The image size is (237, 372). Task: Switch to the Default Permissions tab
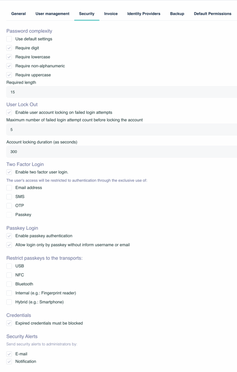212,14
